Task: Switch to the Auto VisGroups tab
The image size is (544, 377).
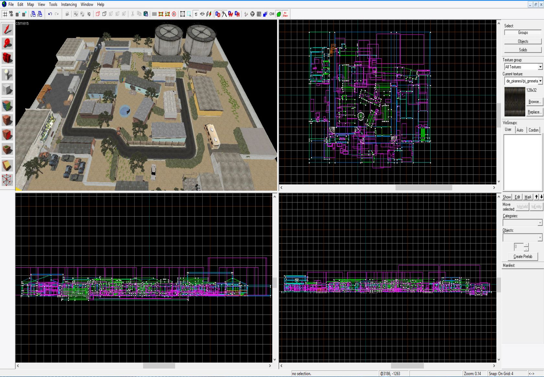Action: [520, 130]
